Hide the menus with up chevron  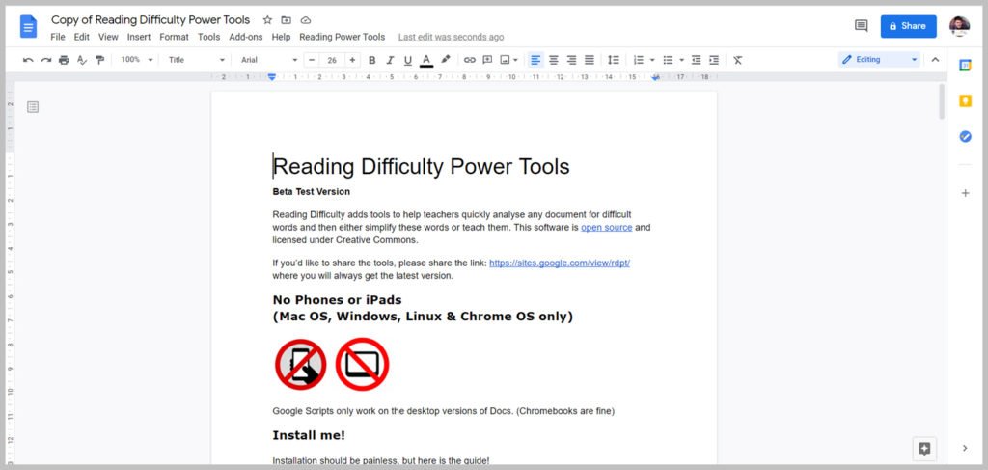(935, 60)
